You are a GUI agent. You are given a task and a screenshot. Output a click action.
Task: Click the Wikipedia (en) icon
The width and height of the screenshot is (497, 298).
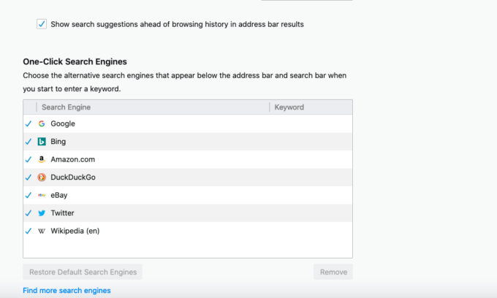[42, 231]
